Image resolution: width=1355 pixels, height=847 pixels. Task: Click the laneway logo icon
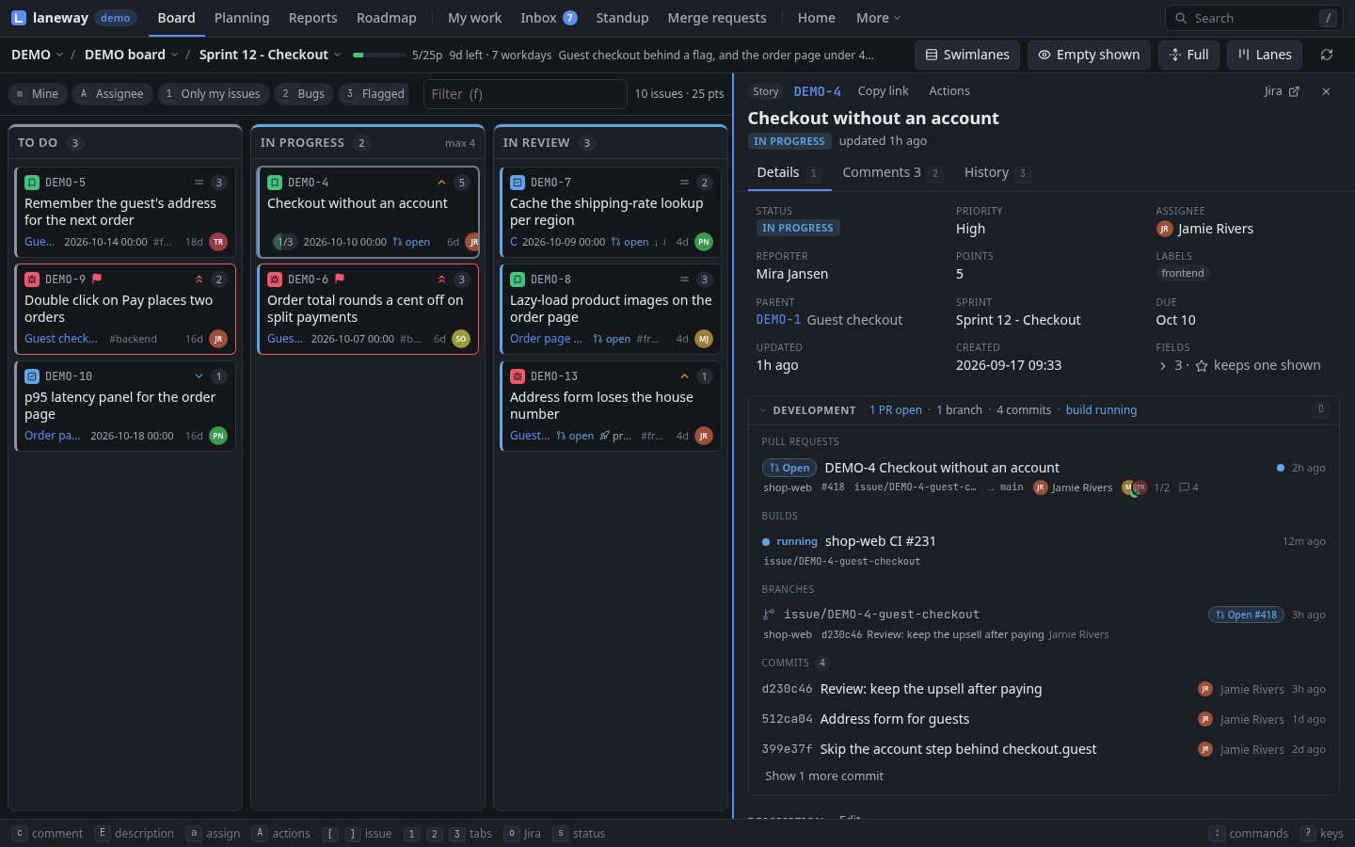(19, 18)
